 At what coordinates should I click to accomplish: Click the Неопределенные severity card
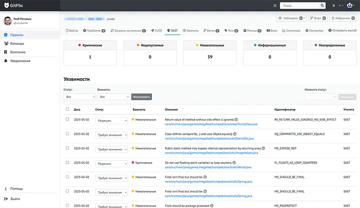330,53
